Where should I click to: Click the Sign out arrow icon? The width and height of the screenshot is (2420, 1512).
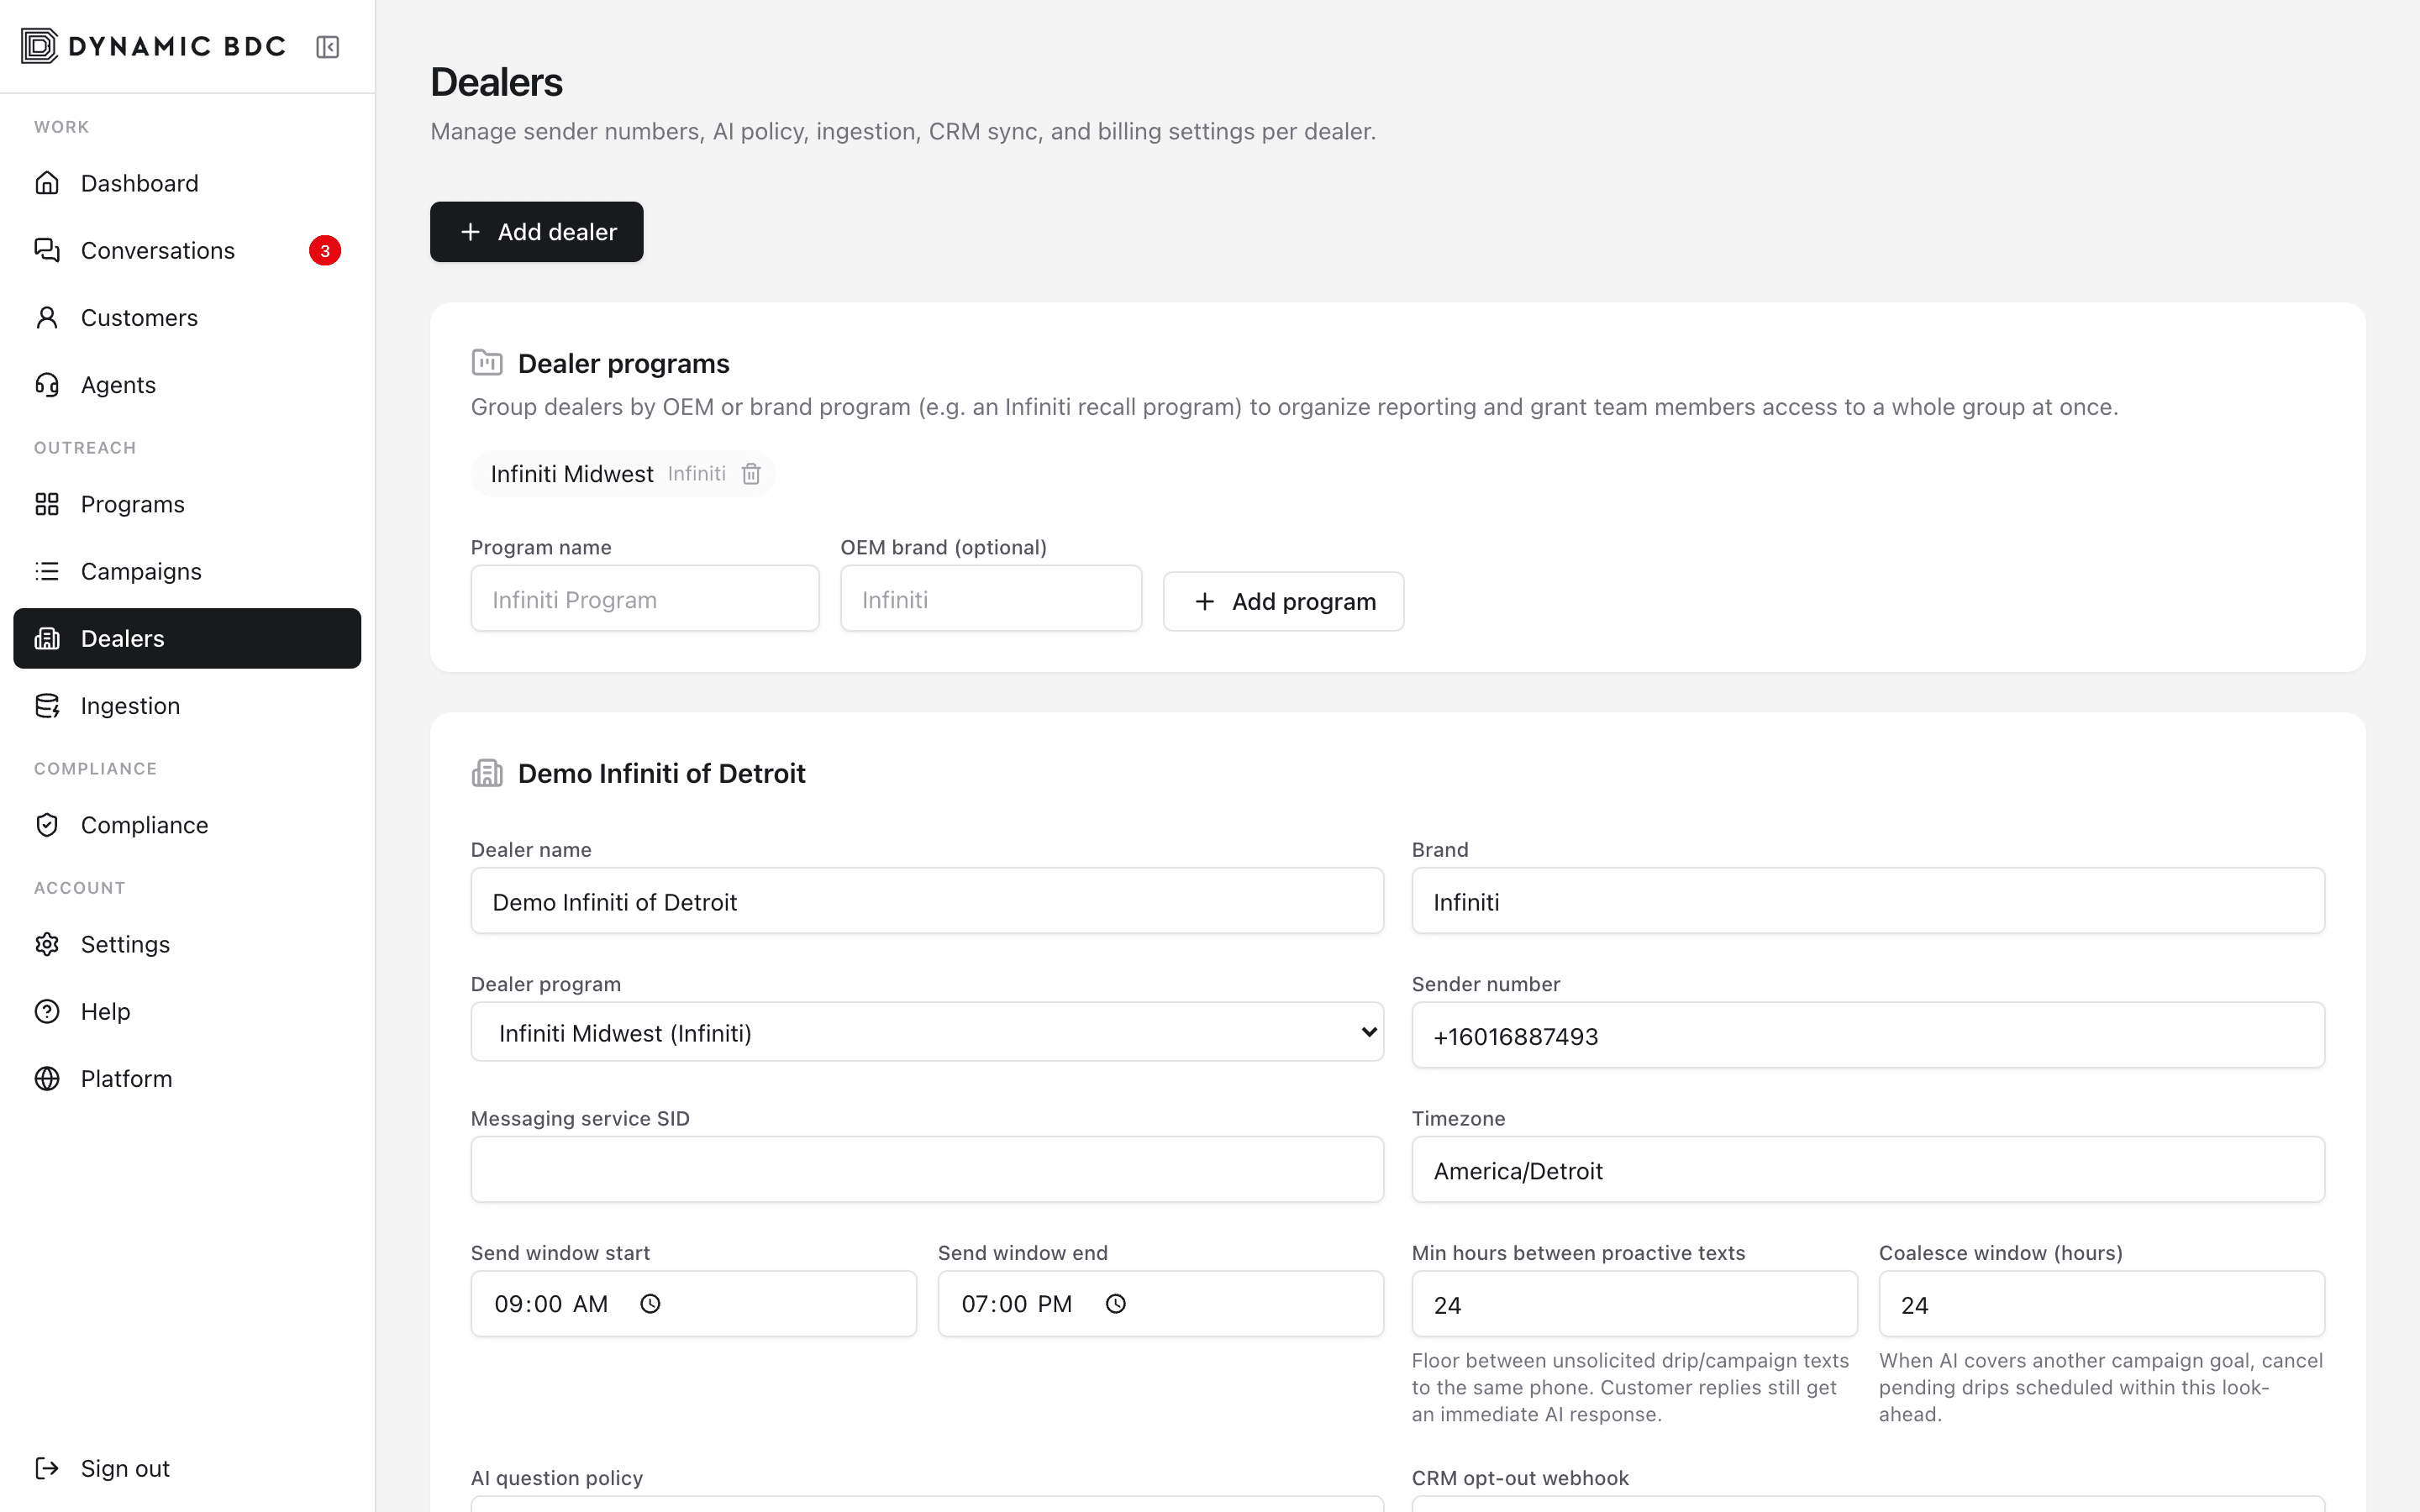(47, 1468)
